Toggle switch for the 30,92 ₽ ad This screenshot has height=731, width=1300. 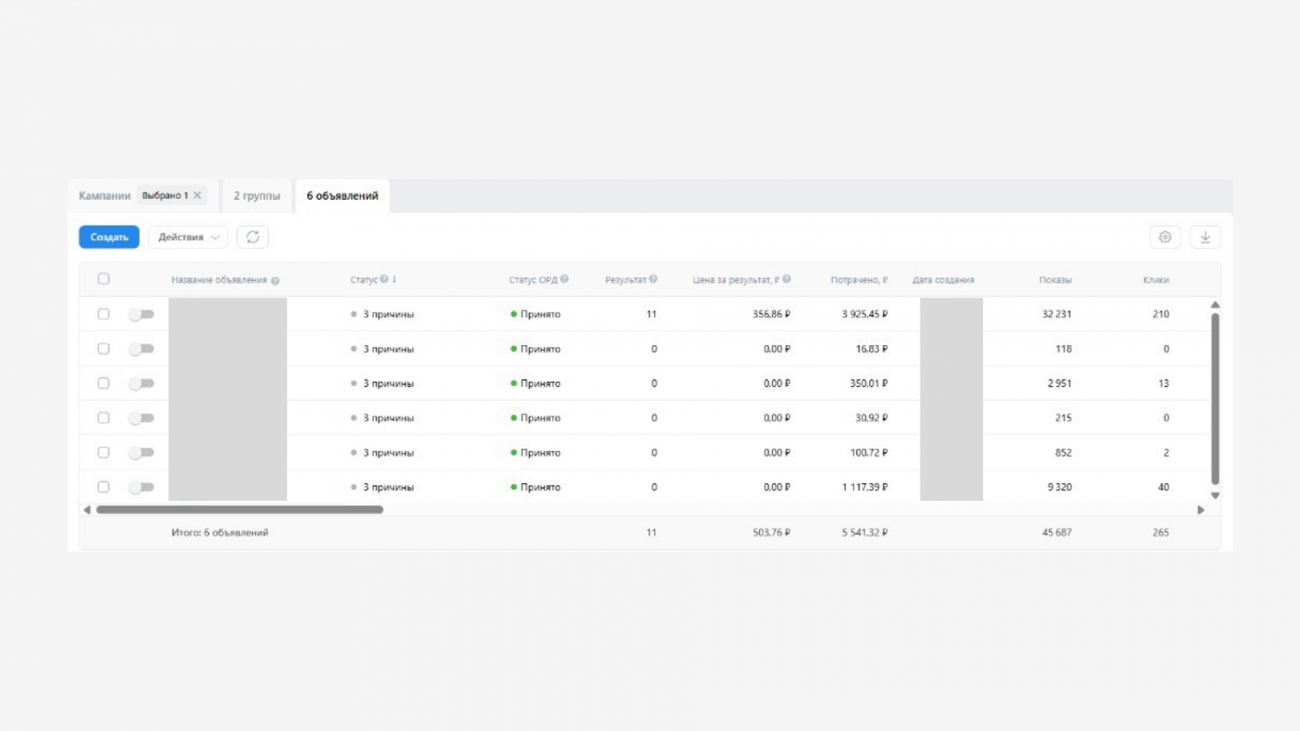click(x=141, y=418)
